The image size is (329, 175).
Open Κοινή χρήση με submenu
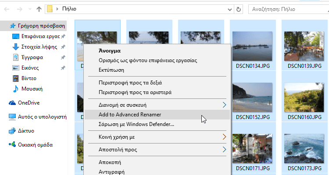click(x=157, y=137)
